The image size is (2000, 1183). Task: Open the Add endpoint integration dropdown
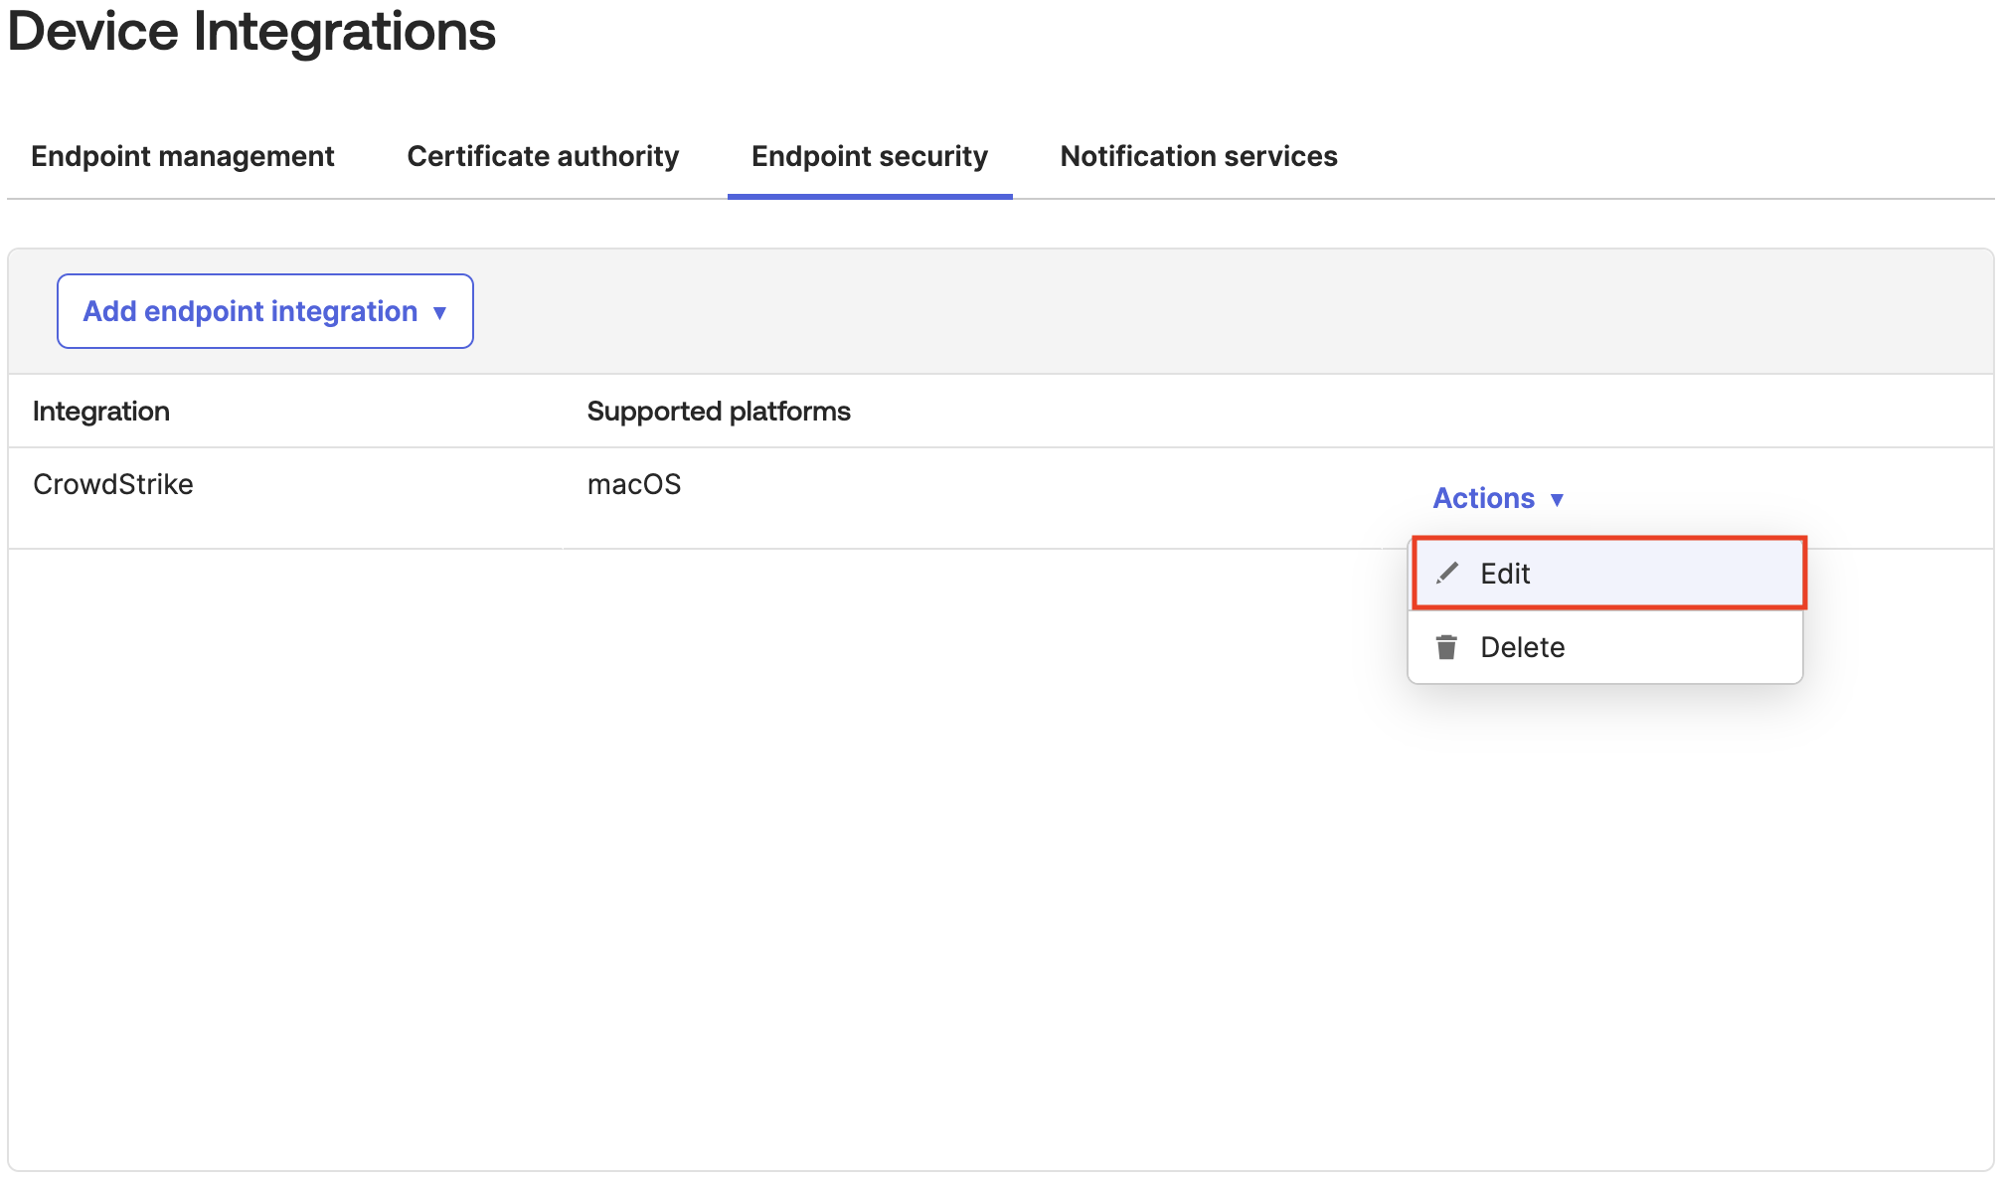(265, 311)
